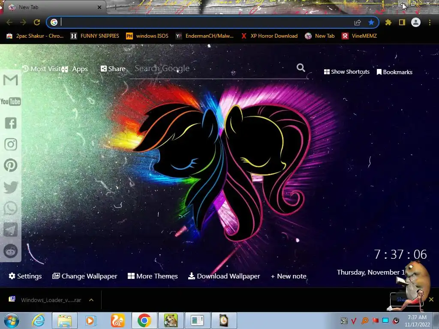Open Instagram from the sidebar

(x=11, y=144)
